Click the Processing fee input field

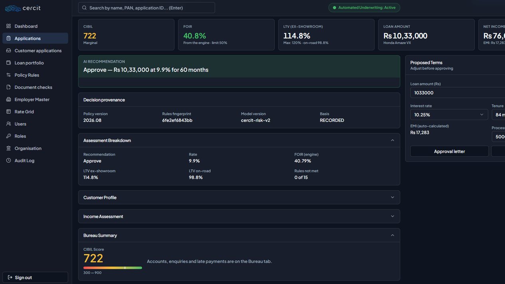coord(499,137)
